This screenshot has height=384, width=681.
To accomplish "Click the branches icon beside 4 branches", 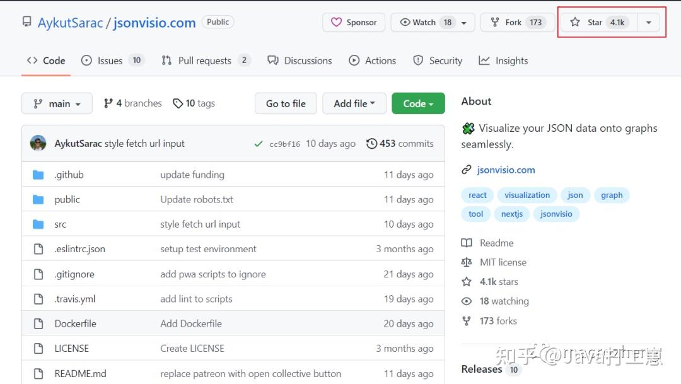I will (108, 103).
